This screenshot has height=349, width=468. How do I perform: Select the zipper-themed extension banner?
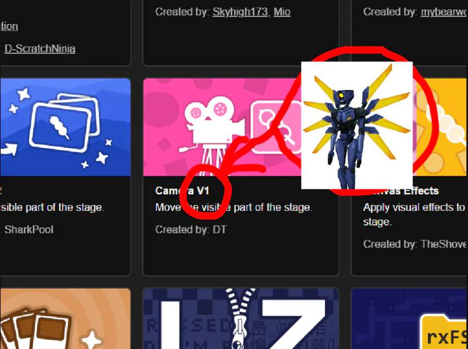[x=241, y=318]
